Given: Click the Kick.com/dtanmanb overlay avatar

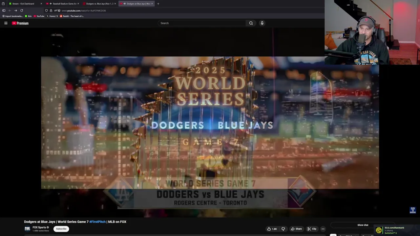Looking at the screenshot, I should (x=379, y=230).
